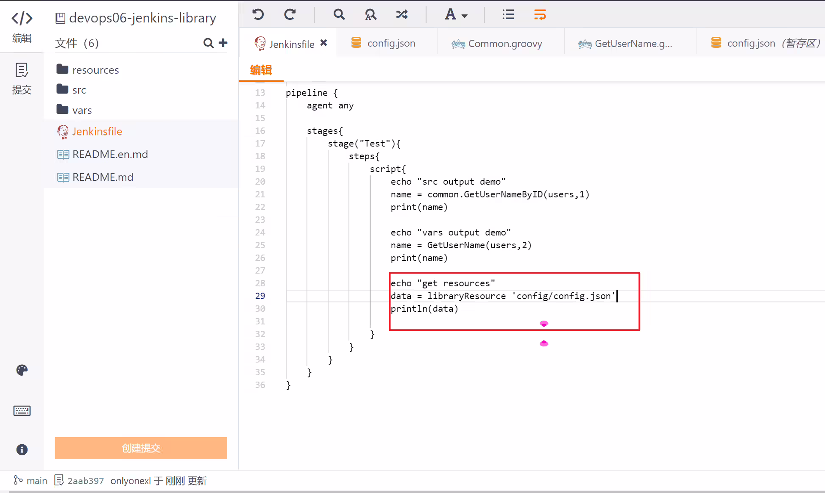This screenshot has height=493, width=825.
Task: Open README.md file
Action: [95, 177]
